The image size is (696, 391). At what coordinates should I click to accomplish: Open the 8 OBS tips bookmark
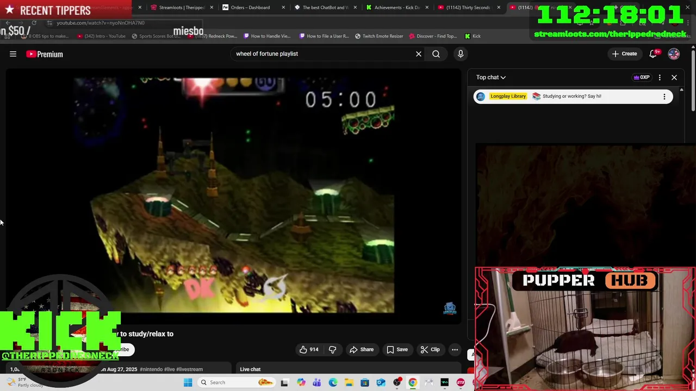(x=46, y=36)
